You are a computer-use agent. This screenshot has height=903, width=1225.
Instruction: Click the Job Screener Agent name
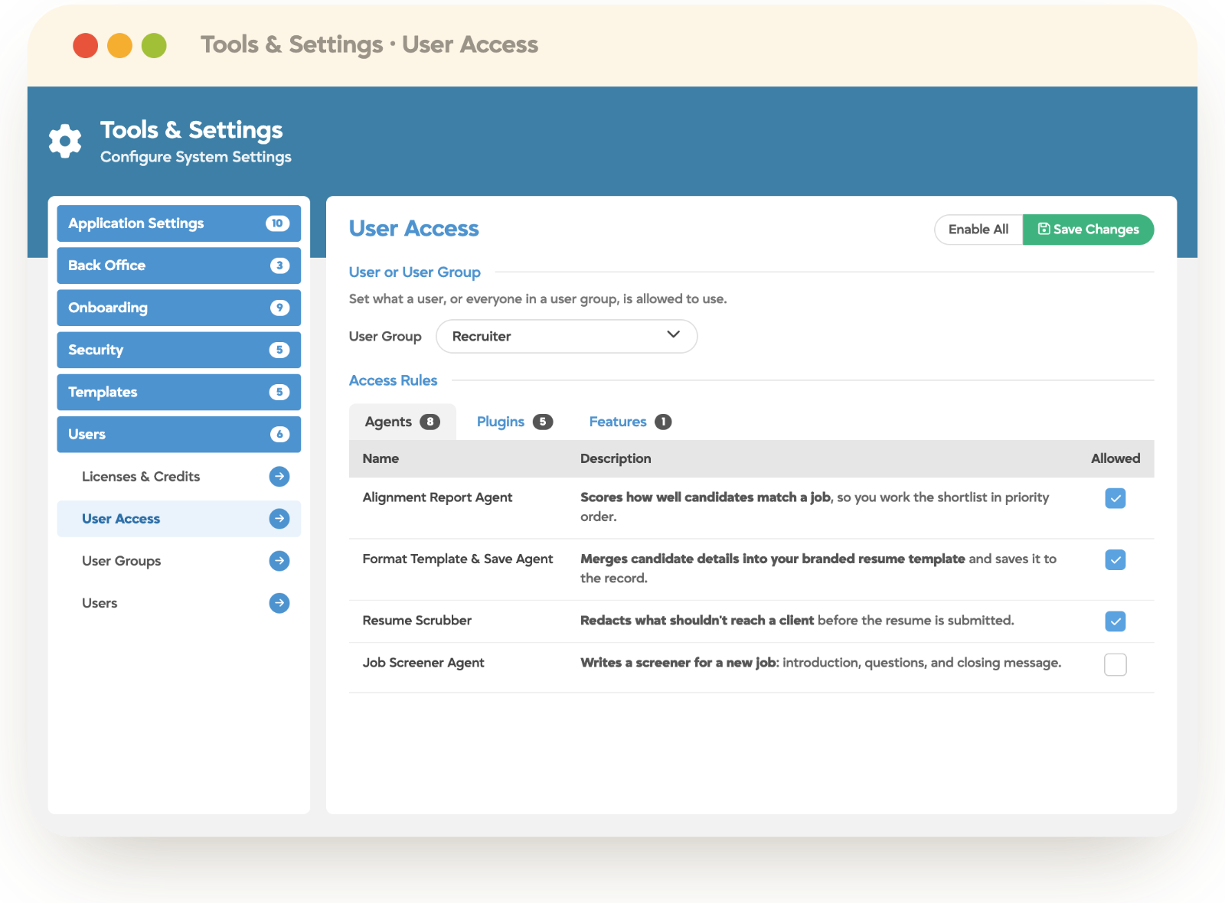point(423,663)
